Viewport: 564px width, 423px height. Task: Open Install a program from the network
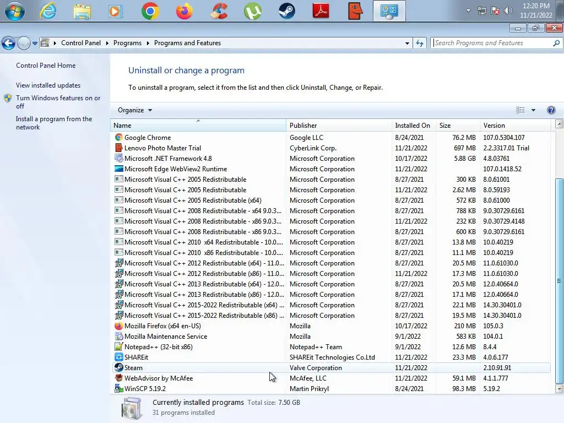coord(54,123)
